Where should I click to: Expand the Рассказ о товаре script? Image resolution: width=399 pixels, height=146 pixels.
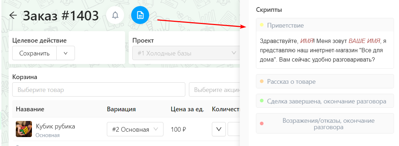325,82
